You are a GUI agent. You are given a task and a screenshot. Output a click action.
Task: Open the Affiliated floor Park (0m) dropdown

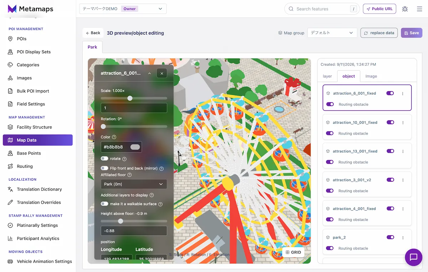pos(134,184)
